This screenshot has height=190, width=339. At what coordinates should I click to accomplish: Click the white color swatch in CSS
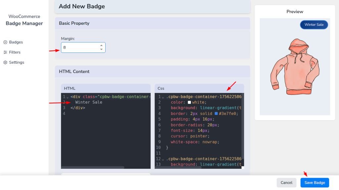(x=189, y=102)
